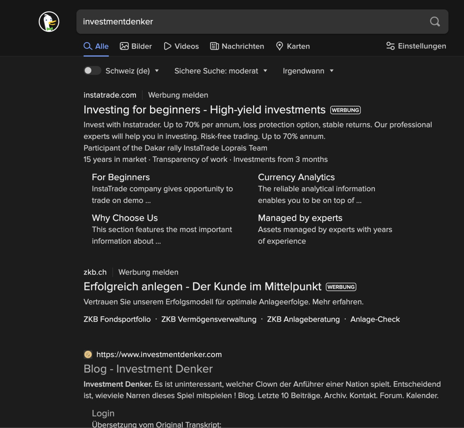Open the Sichere Suche: moderat dropdown
This screenshot has height=428, width=464.
tap(221, 71)
